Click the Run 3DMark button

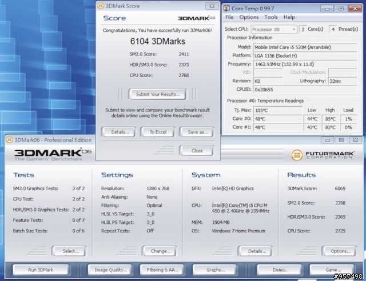[41, 270]
